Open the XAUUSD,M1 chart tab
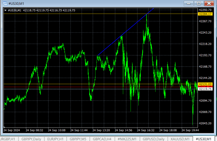This screenshot has height=141, width=217. tap(180, 139)
